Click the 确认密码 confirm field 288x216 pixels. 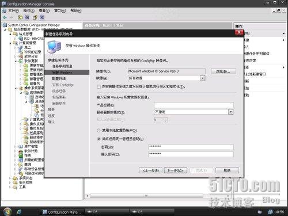[191, 154]
